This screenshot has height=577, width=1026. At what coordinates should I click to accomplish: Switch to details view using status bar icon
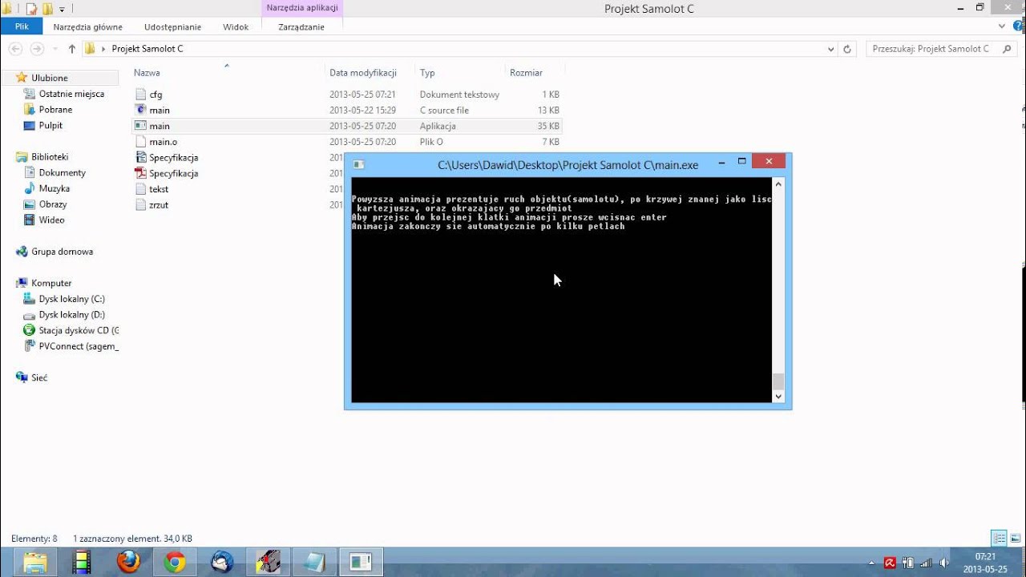point(999,538)
